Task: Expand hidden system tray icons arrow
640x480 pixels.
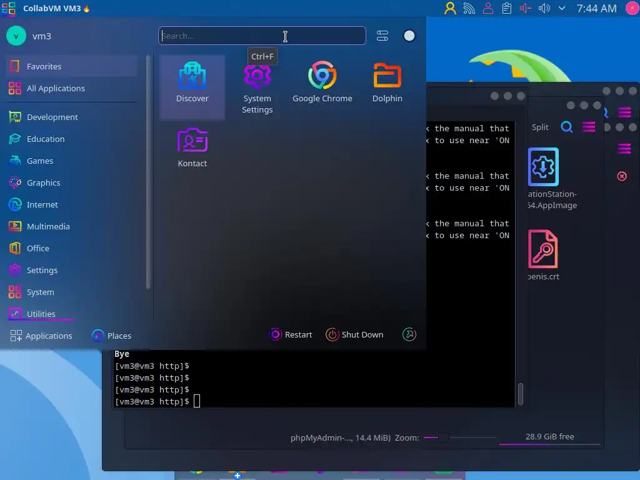Action: (562, 8)
